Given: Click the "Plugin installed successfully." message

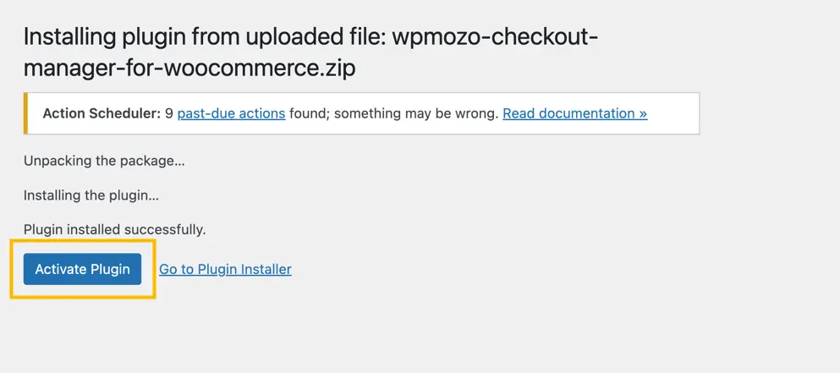Looking at the screenshot, I should (114, 229).
